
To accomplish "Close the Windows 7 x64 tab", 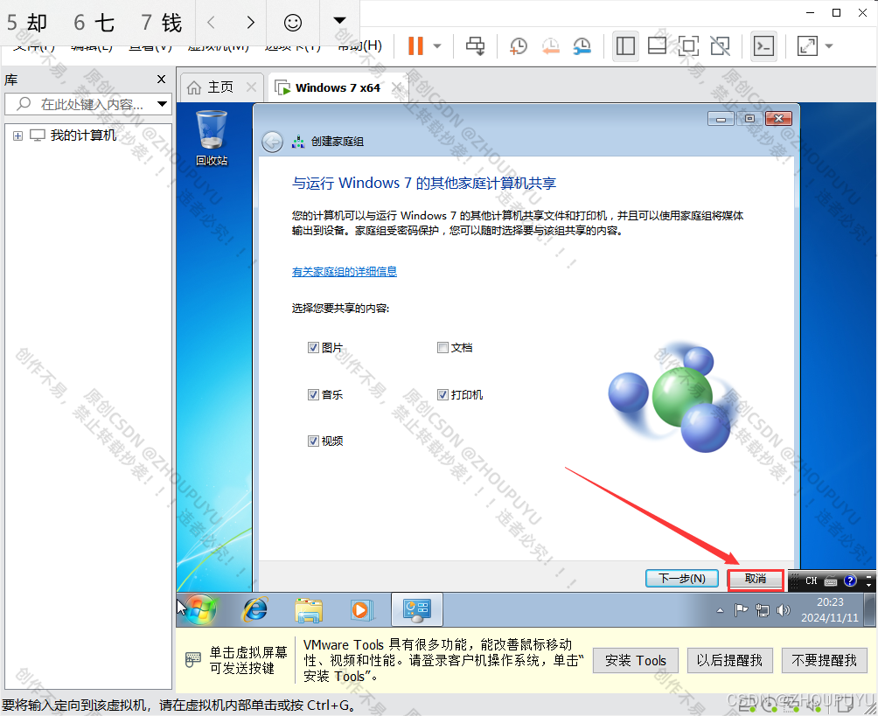I will pos(396,87).
